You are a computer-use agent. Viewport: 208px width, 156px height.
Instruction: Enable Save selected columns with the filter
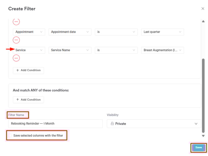coord(10,135)
